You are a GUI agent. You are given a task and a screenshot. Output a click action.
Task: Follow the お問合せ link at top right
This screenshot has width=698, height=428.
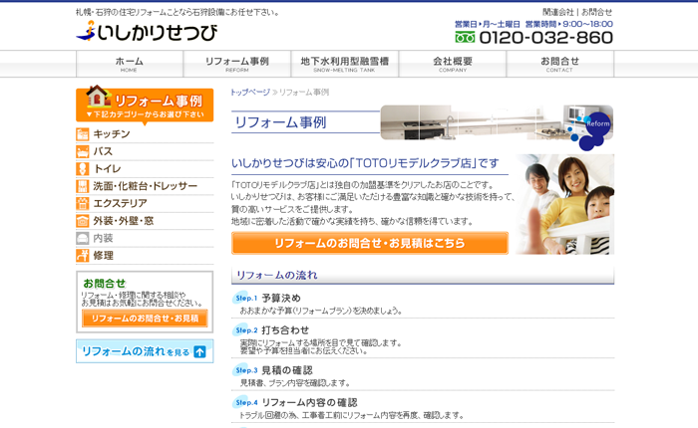[597, 12]
